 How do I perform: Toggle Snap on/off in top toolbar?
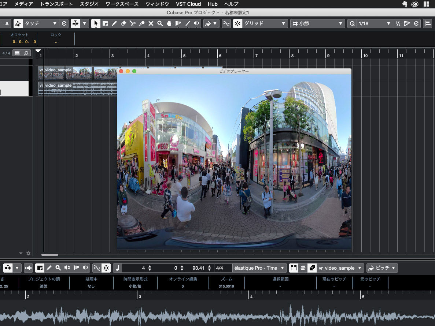[237, 23]
